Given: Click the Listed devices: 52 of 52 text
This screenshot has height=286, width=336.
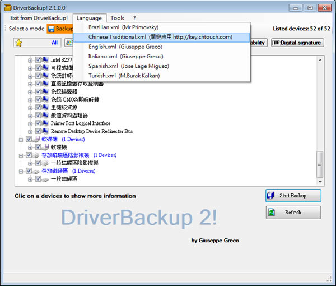Looking at the screenshot, I should tap(301, 29).
